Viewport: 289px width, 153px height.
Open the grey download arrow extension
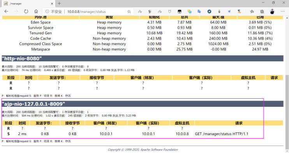219,12
